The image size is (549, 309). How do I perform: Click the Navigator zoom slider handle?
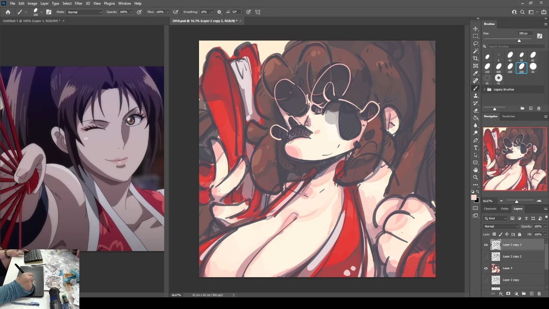[516, 201]
